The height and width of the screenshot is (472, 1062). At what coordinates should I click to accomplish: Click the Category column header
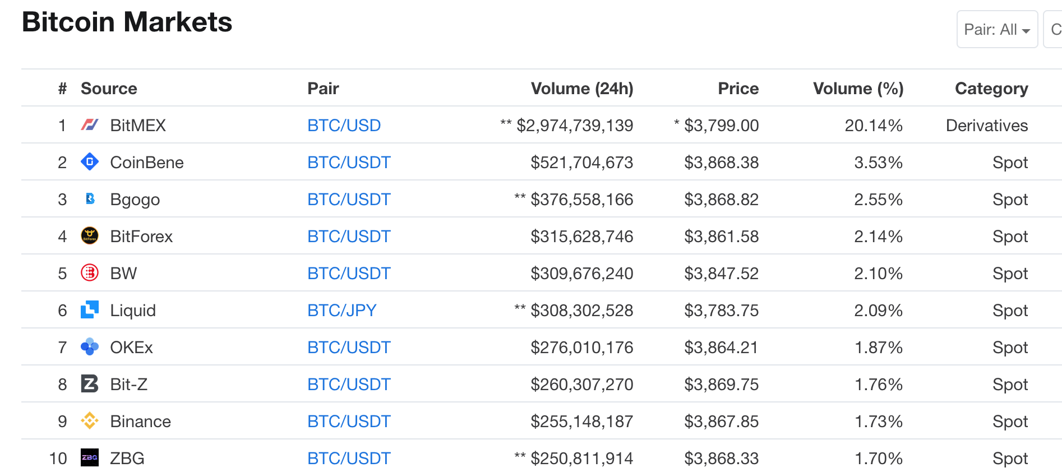[x=991, y=89]
